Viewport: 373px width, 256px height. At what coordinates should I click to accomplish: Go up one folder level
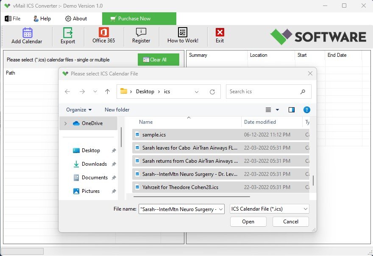(108, 92)
